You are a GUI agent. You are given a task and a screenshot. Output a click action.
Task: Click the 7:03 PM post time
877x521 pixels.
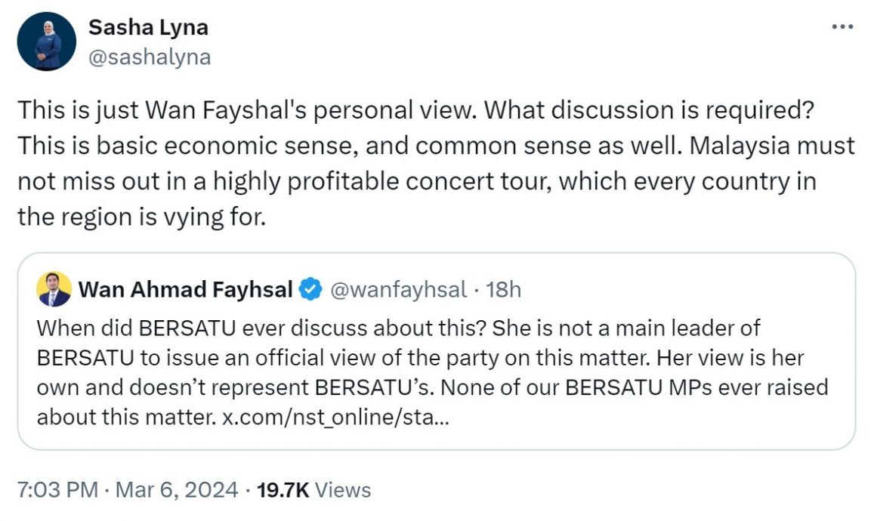57,490
